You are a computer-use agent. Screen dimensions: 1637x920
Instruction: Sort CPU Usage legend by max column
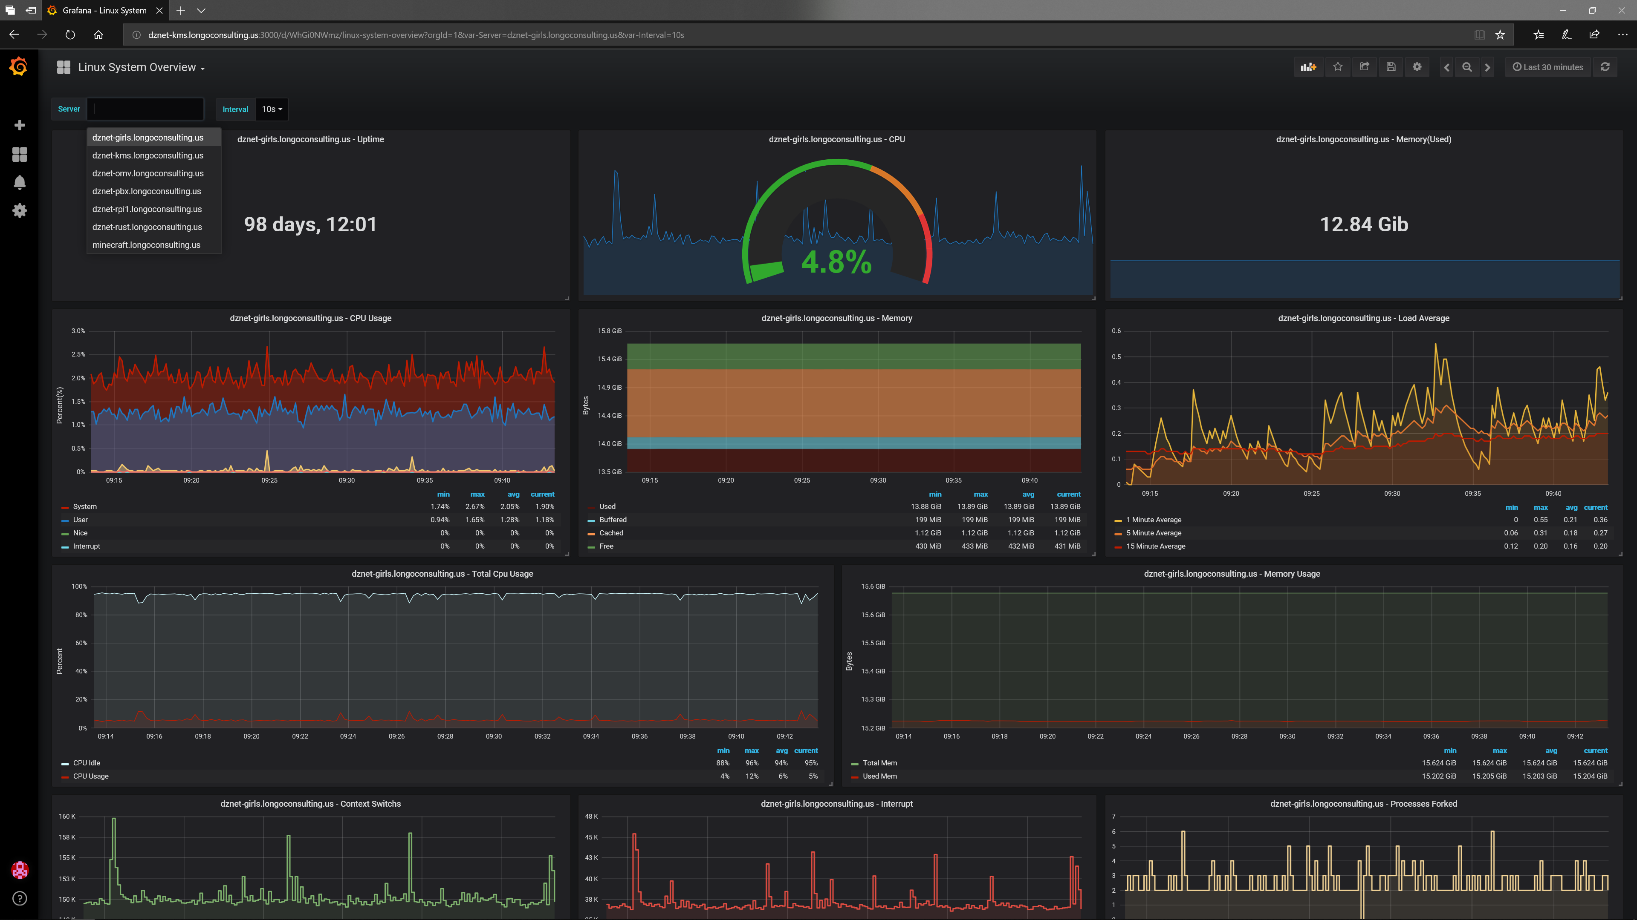(x=477, y=494)
